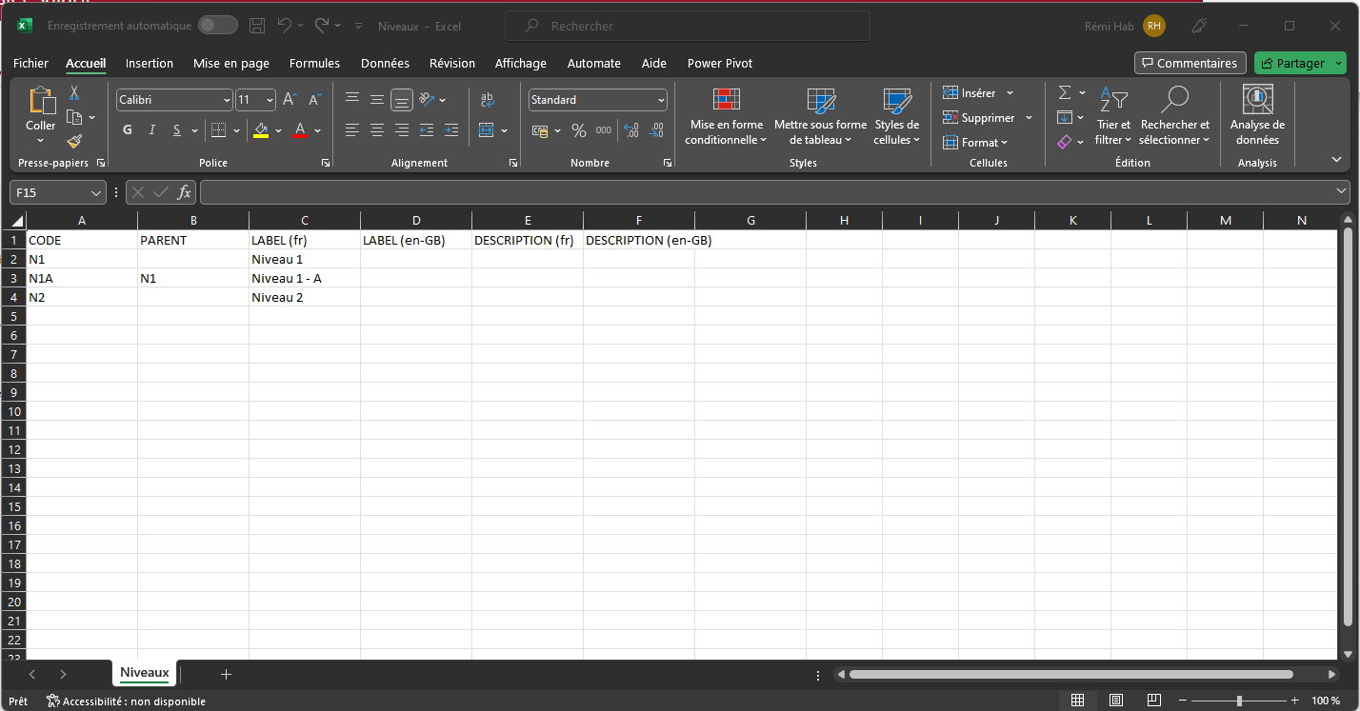Click the Cut scissors icon
Image resolution: width=1360 pixels, height=711 pixels.
74,93
